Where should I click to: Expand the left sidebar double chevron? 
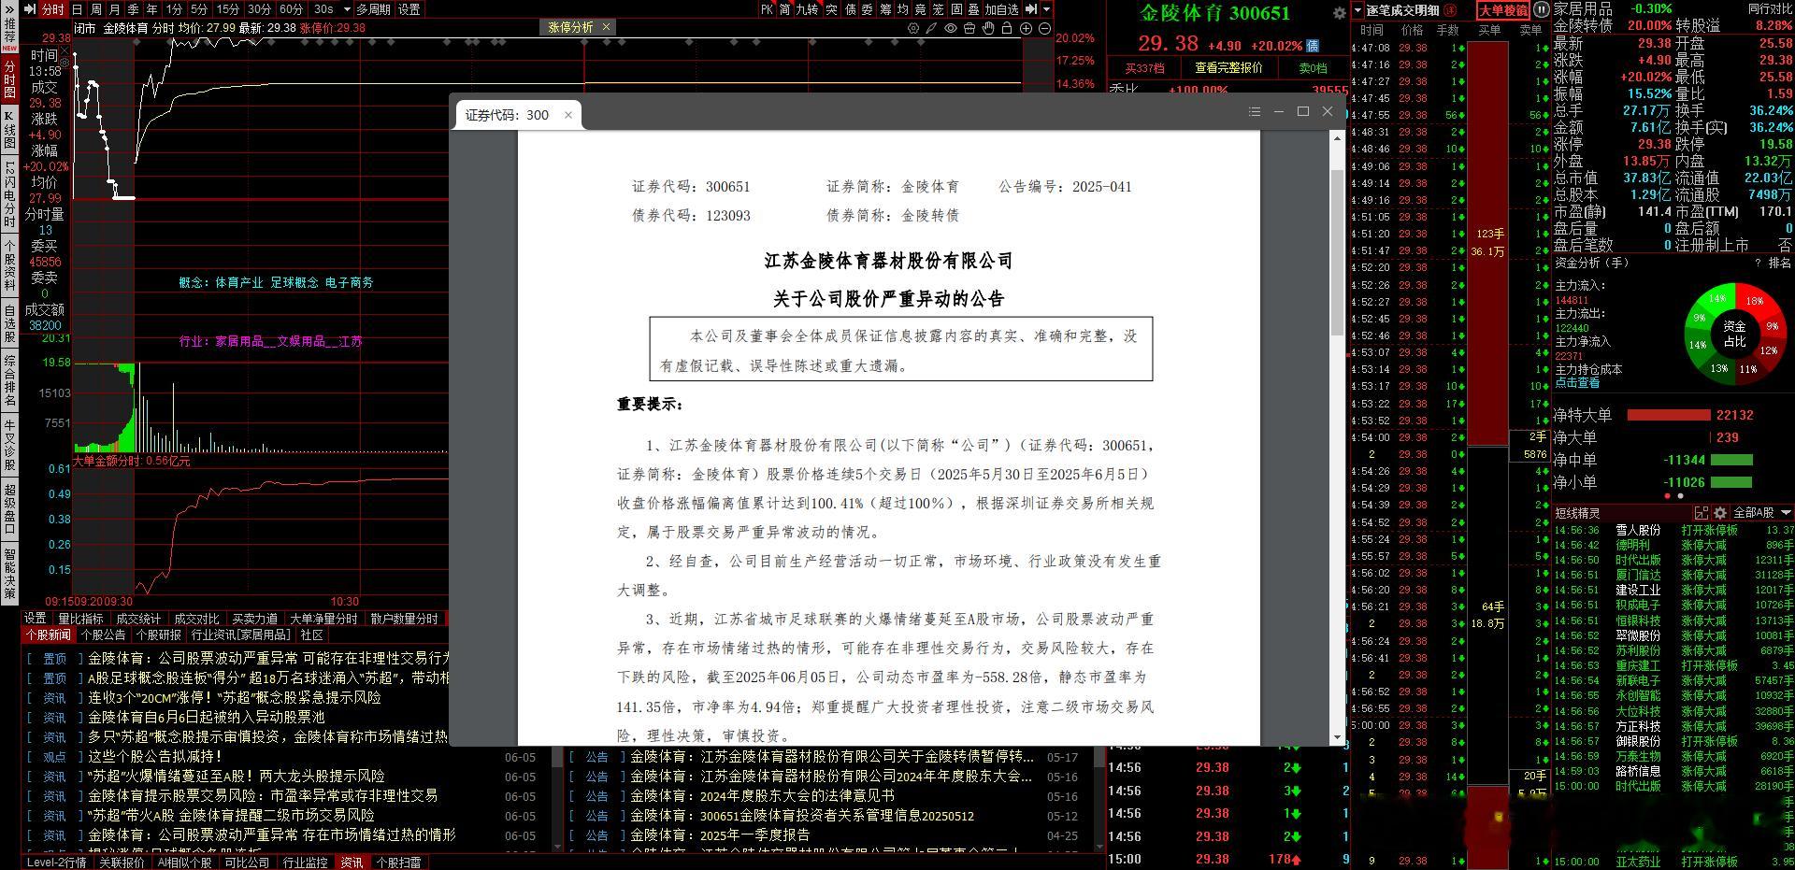tap(9, 9)
